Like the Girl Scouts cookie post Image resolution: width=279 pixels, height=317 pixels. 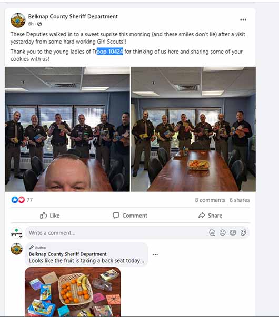click(x=49, y=216)
